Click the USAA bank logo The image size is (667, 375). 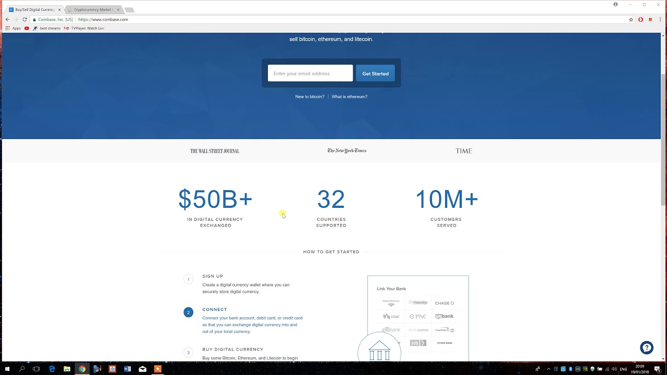[x=391, y=316]
